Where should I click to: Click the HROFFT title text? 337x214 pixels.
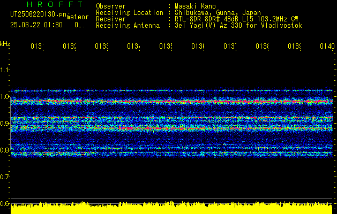(x=55, y=4)
